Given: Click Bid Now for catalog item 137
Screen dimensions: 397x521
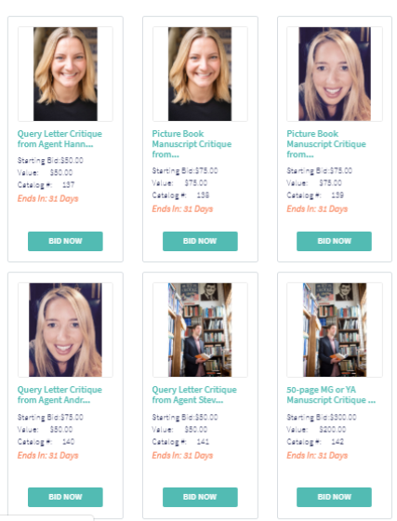Looking at the screenshot, I should [65, 241].
